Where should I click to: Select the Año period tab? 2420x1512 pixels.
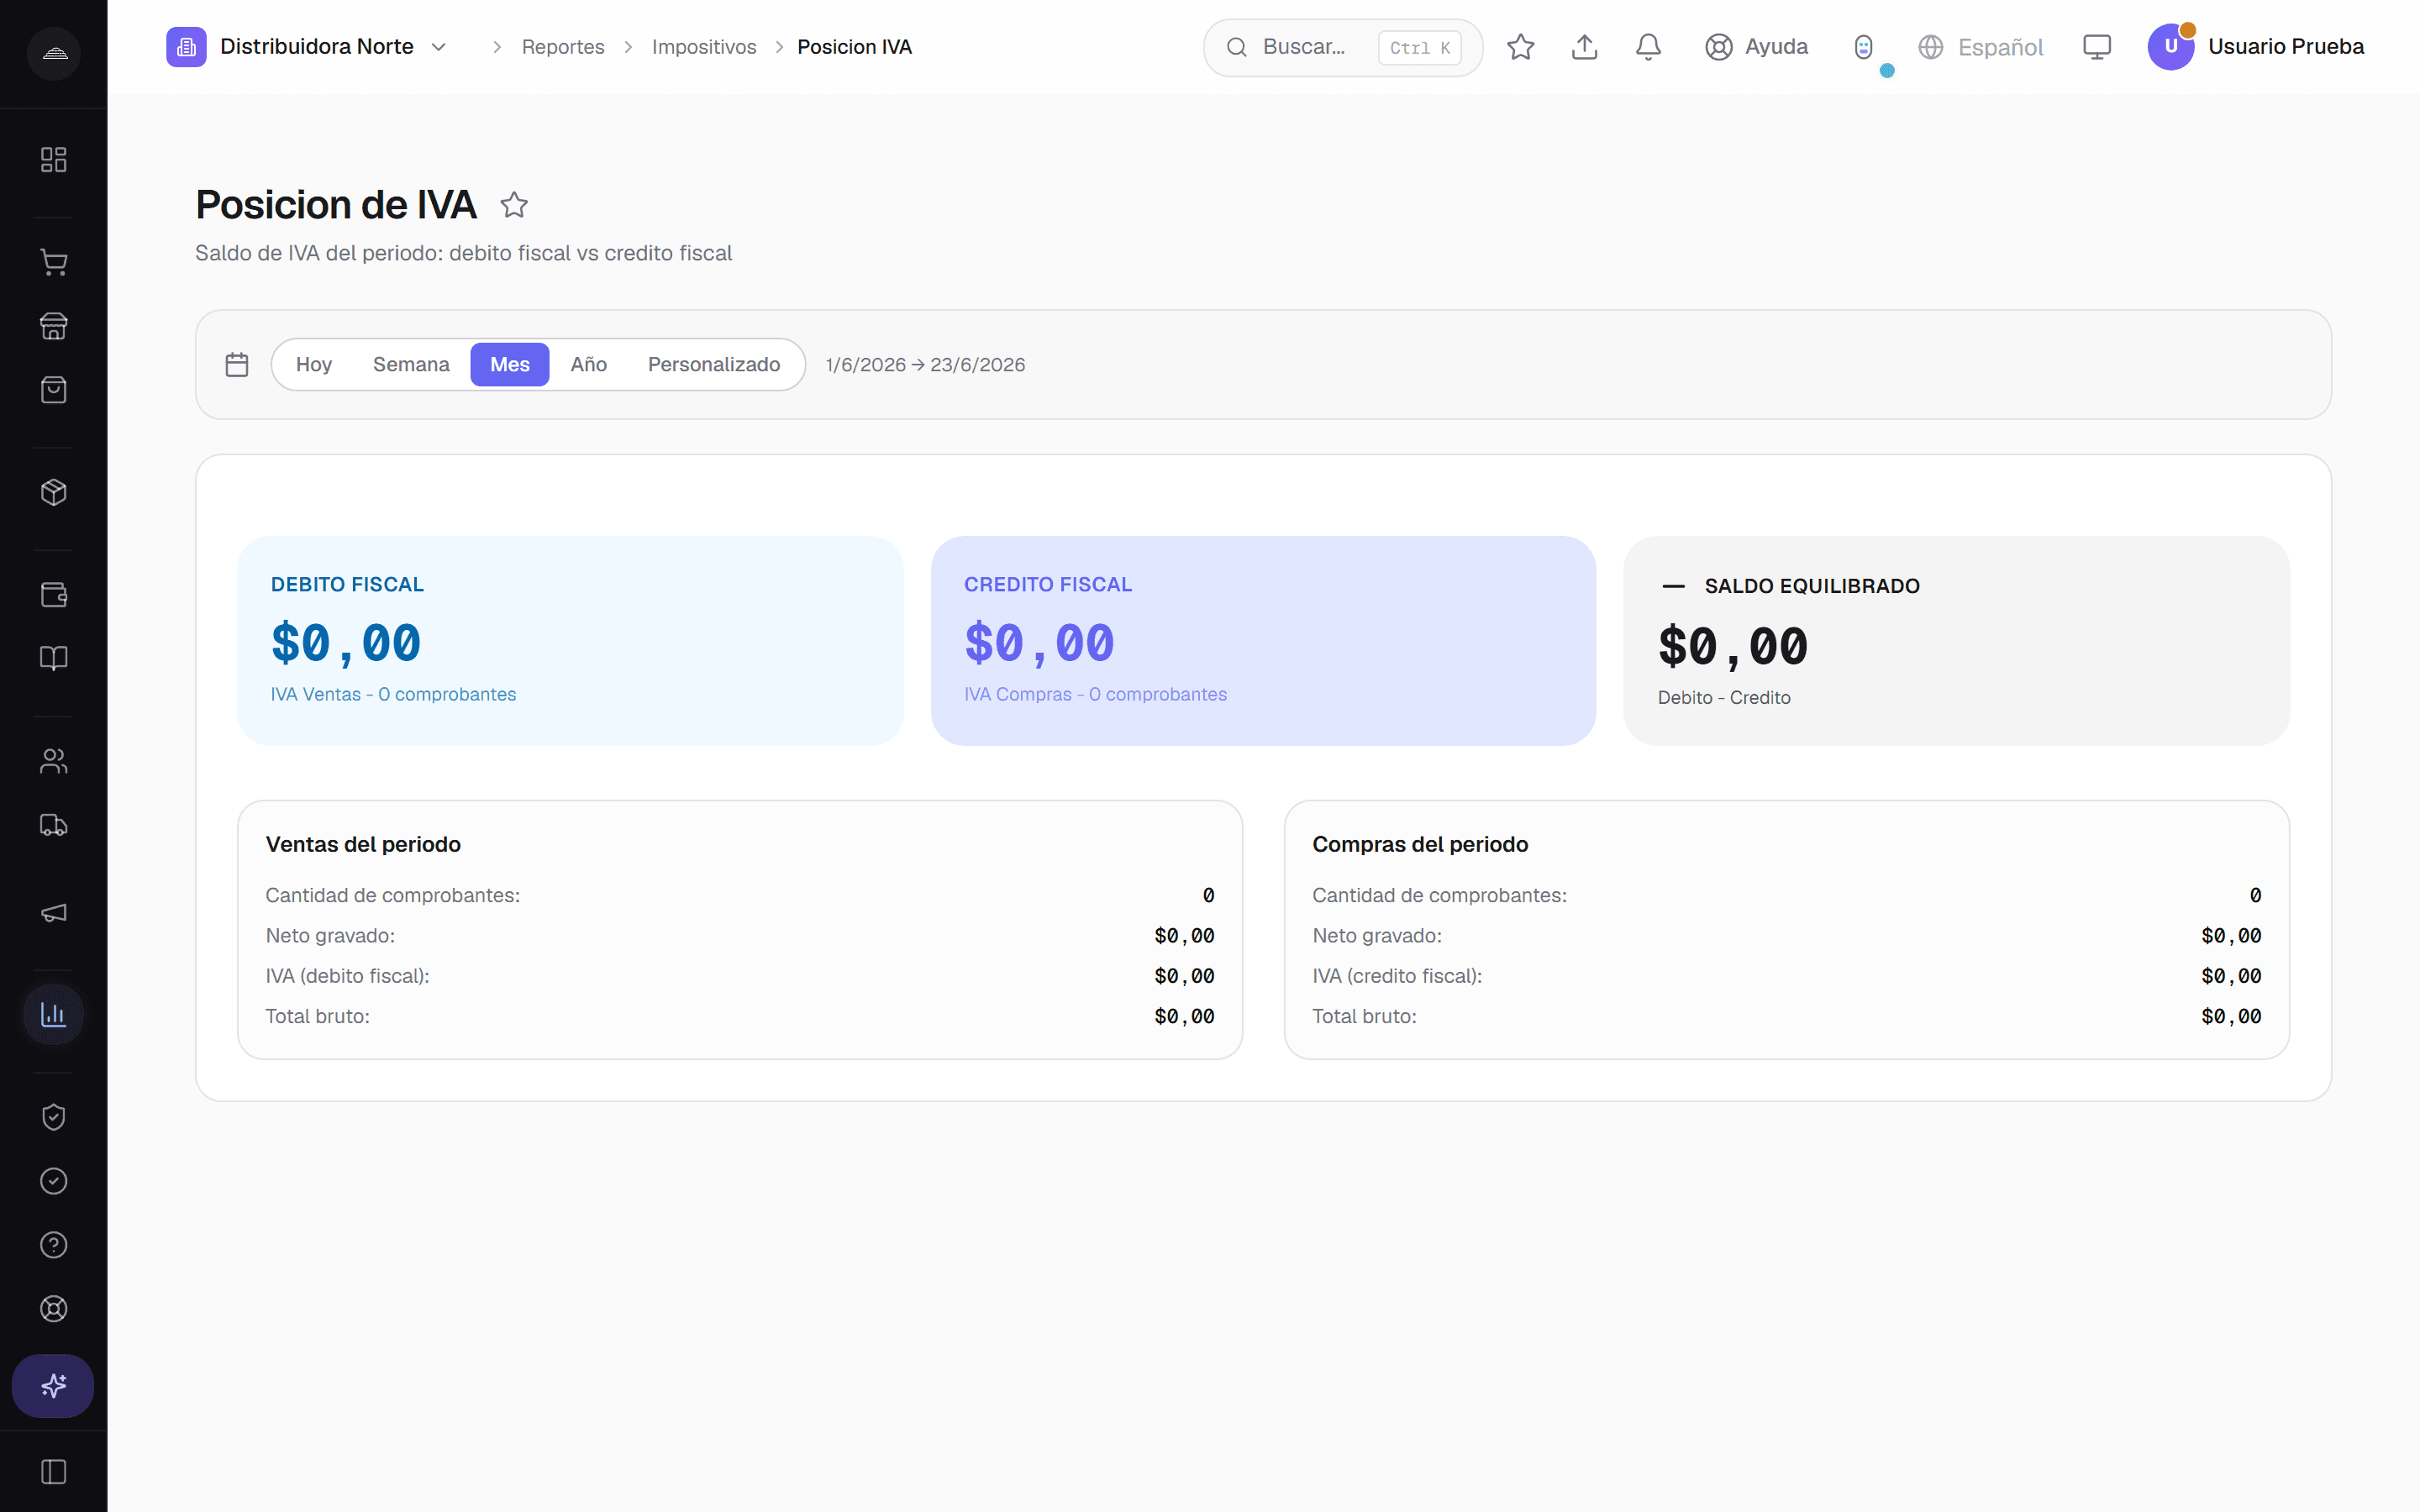coord(589,364)
